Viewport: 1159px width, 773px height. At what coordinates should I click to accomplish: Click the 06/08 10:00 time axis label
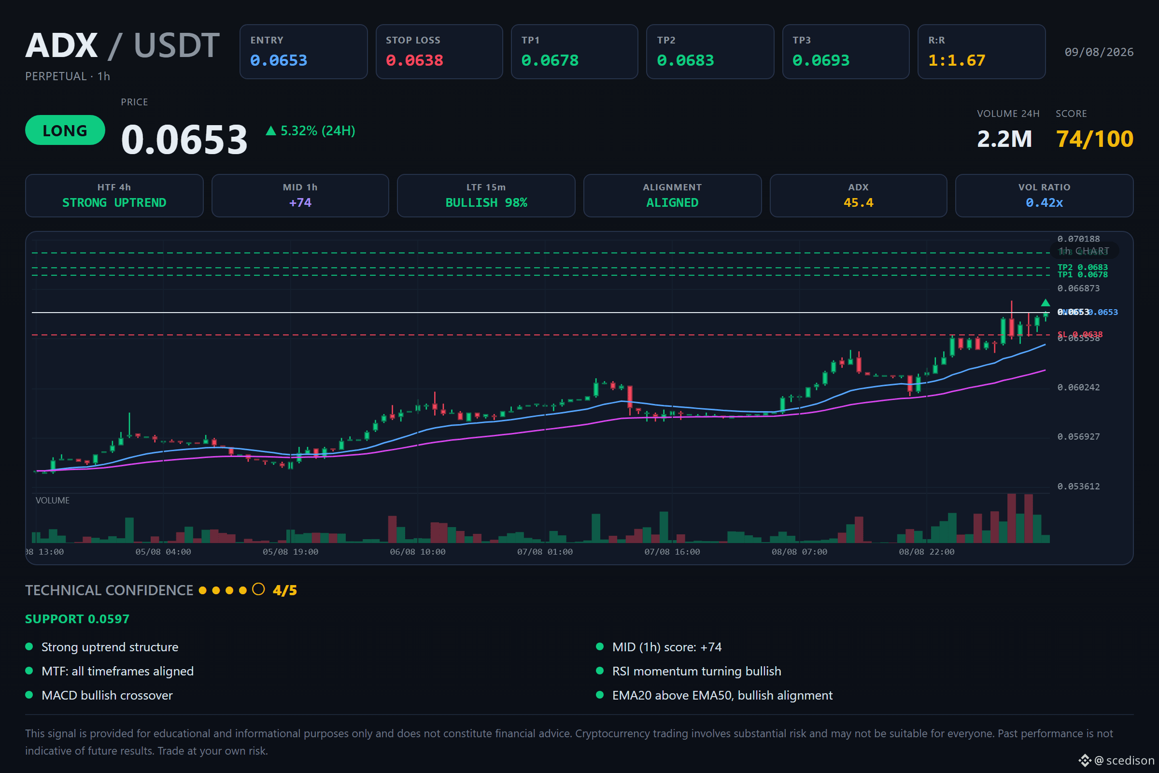417,552
